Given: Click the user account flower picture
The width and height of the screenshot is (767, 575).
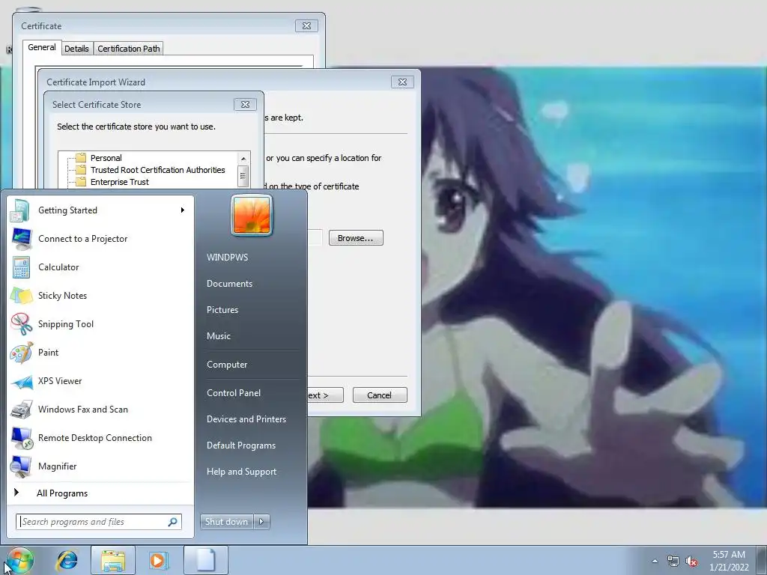Looking at the screenshot, I should point(252,215).
